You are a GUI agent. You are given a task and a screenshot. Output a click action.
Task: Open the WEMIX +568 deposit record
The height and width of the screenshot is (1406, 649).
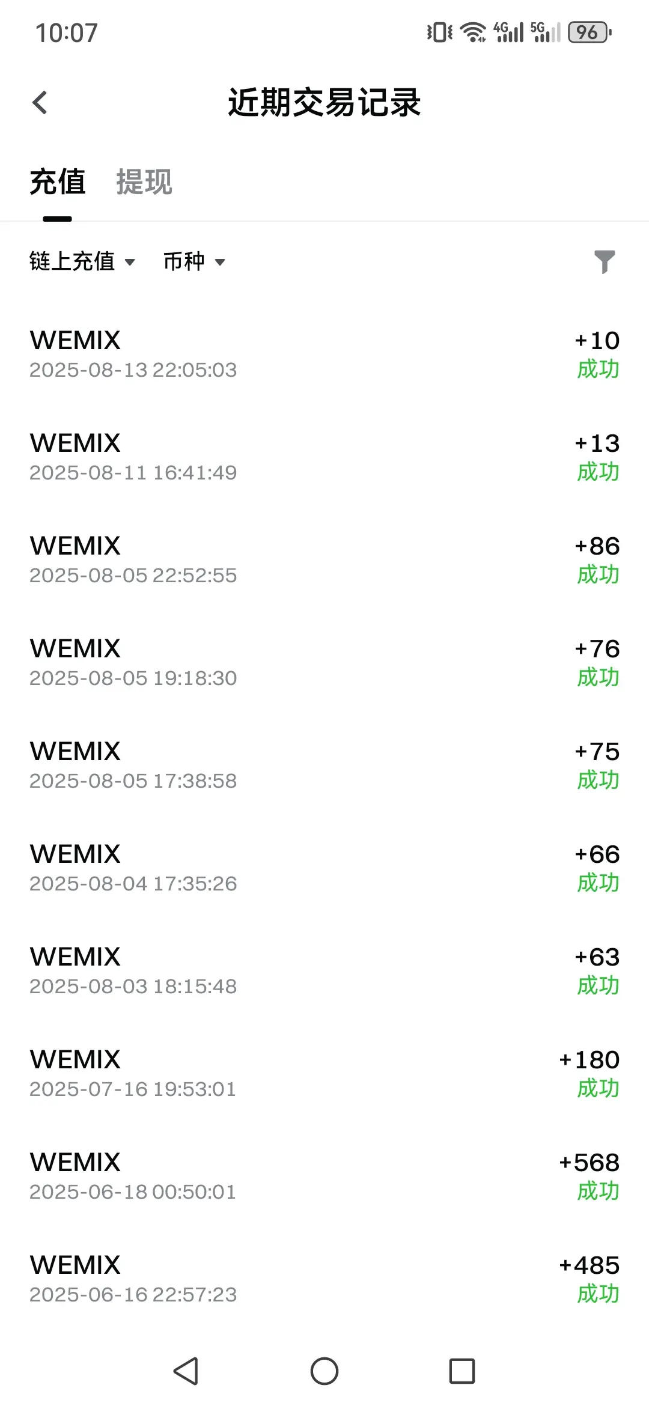[x=324, y=1176]
